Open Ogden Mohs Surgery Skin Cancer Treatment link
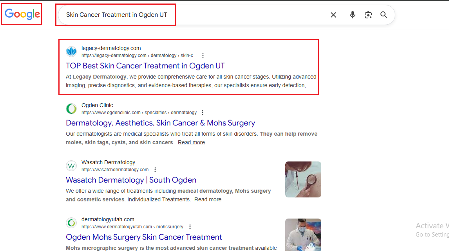The height and width of the screenshot is (251, 449). tap(144, 237)
